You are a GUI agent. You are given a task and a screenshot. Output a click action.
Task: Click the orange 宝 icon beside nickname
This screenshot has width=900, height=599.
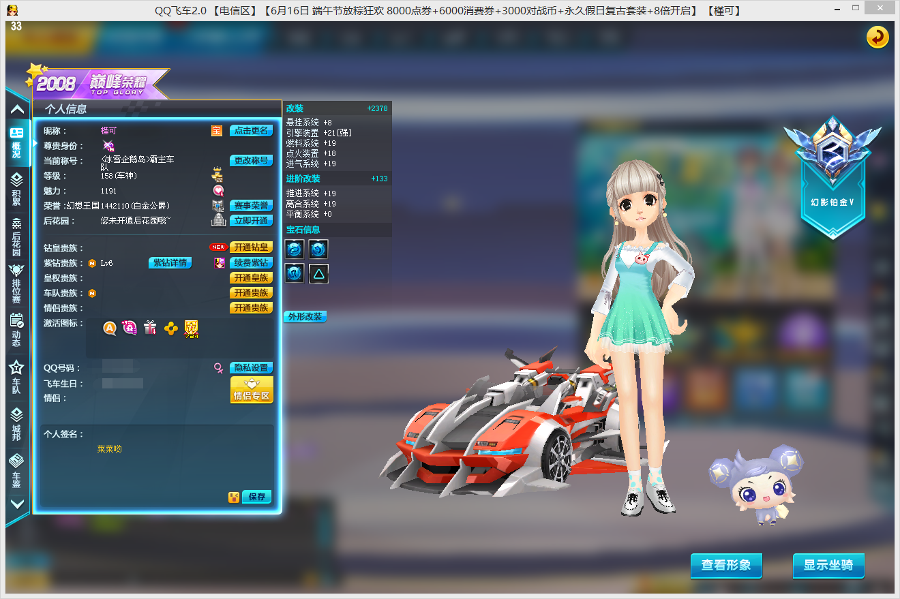[217, 131]
